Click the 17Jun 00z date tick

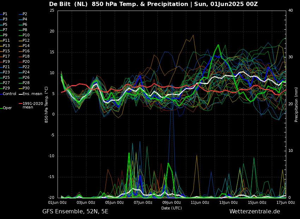[x=286, y=202]
